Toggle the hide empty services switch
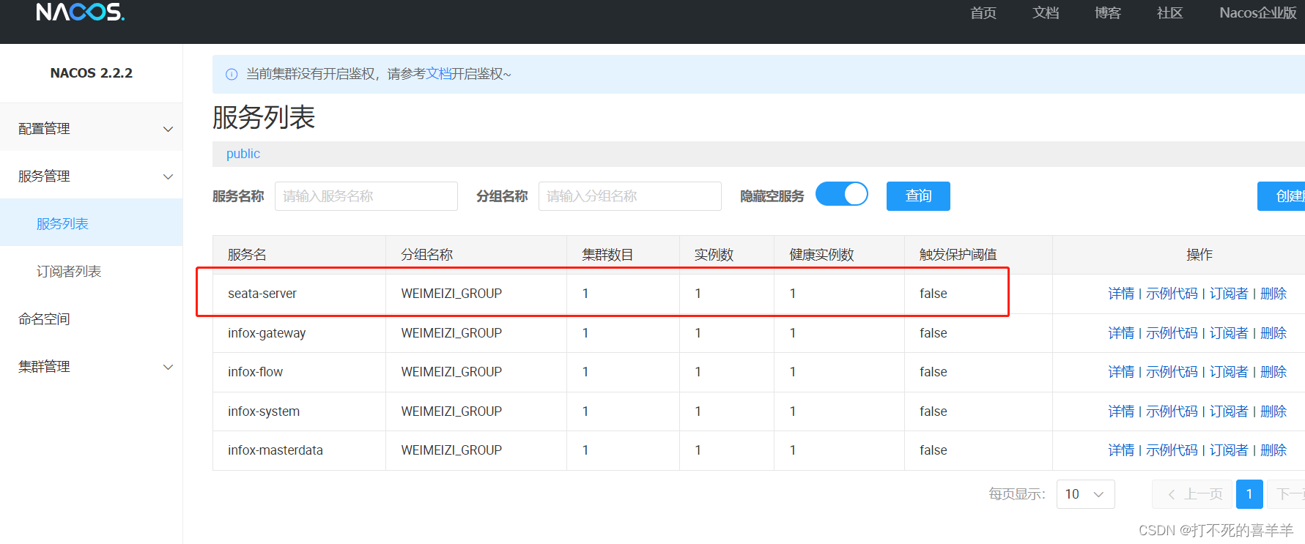The image size is (1305, 544). pos(842,194)
